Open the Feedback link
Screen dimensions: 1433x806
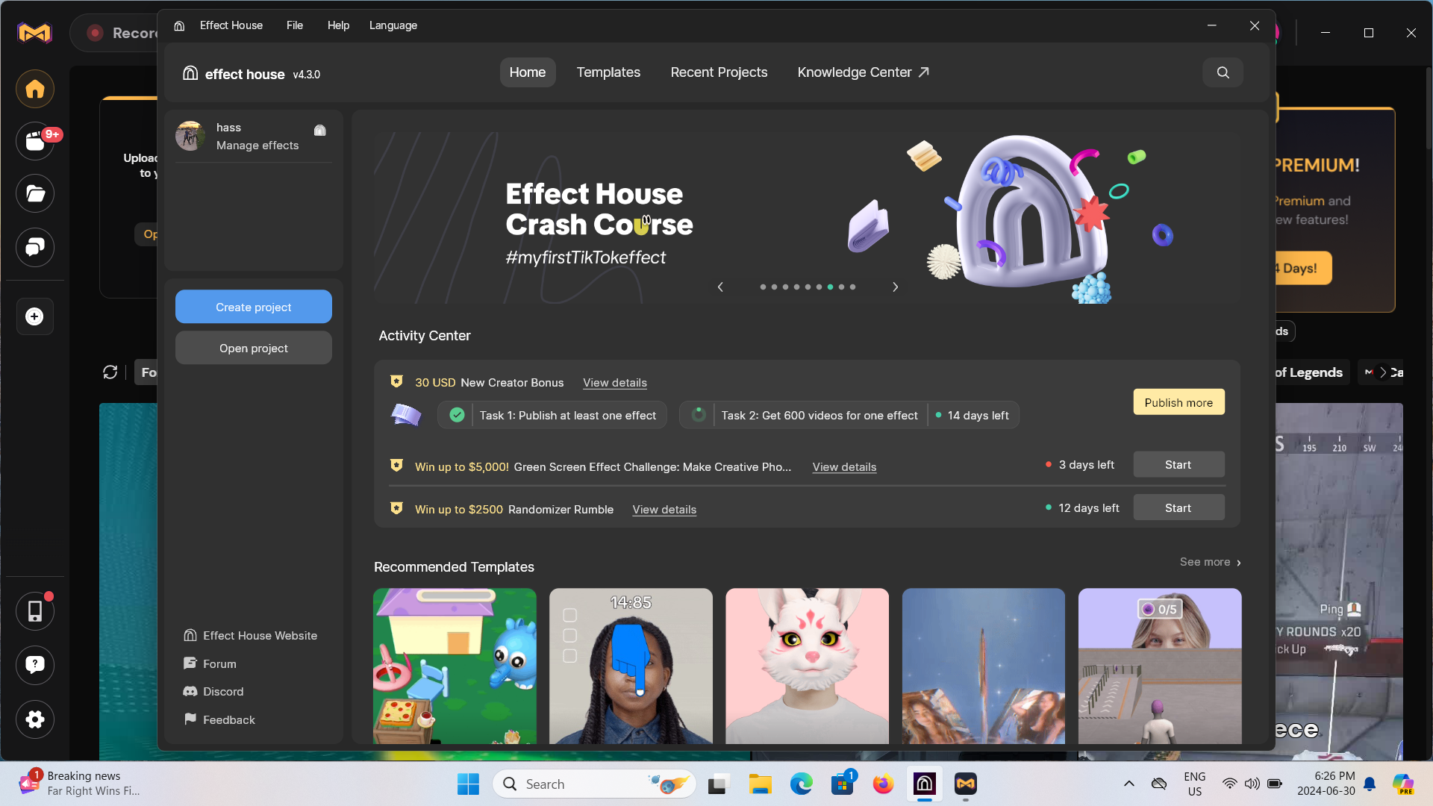[x=220, y=719]
